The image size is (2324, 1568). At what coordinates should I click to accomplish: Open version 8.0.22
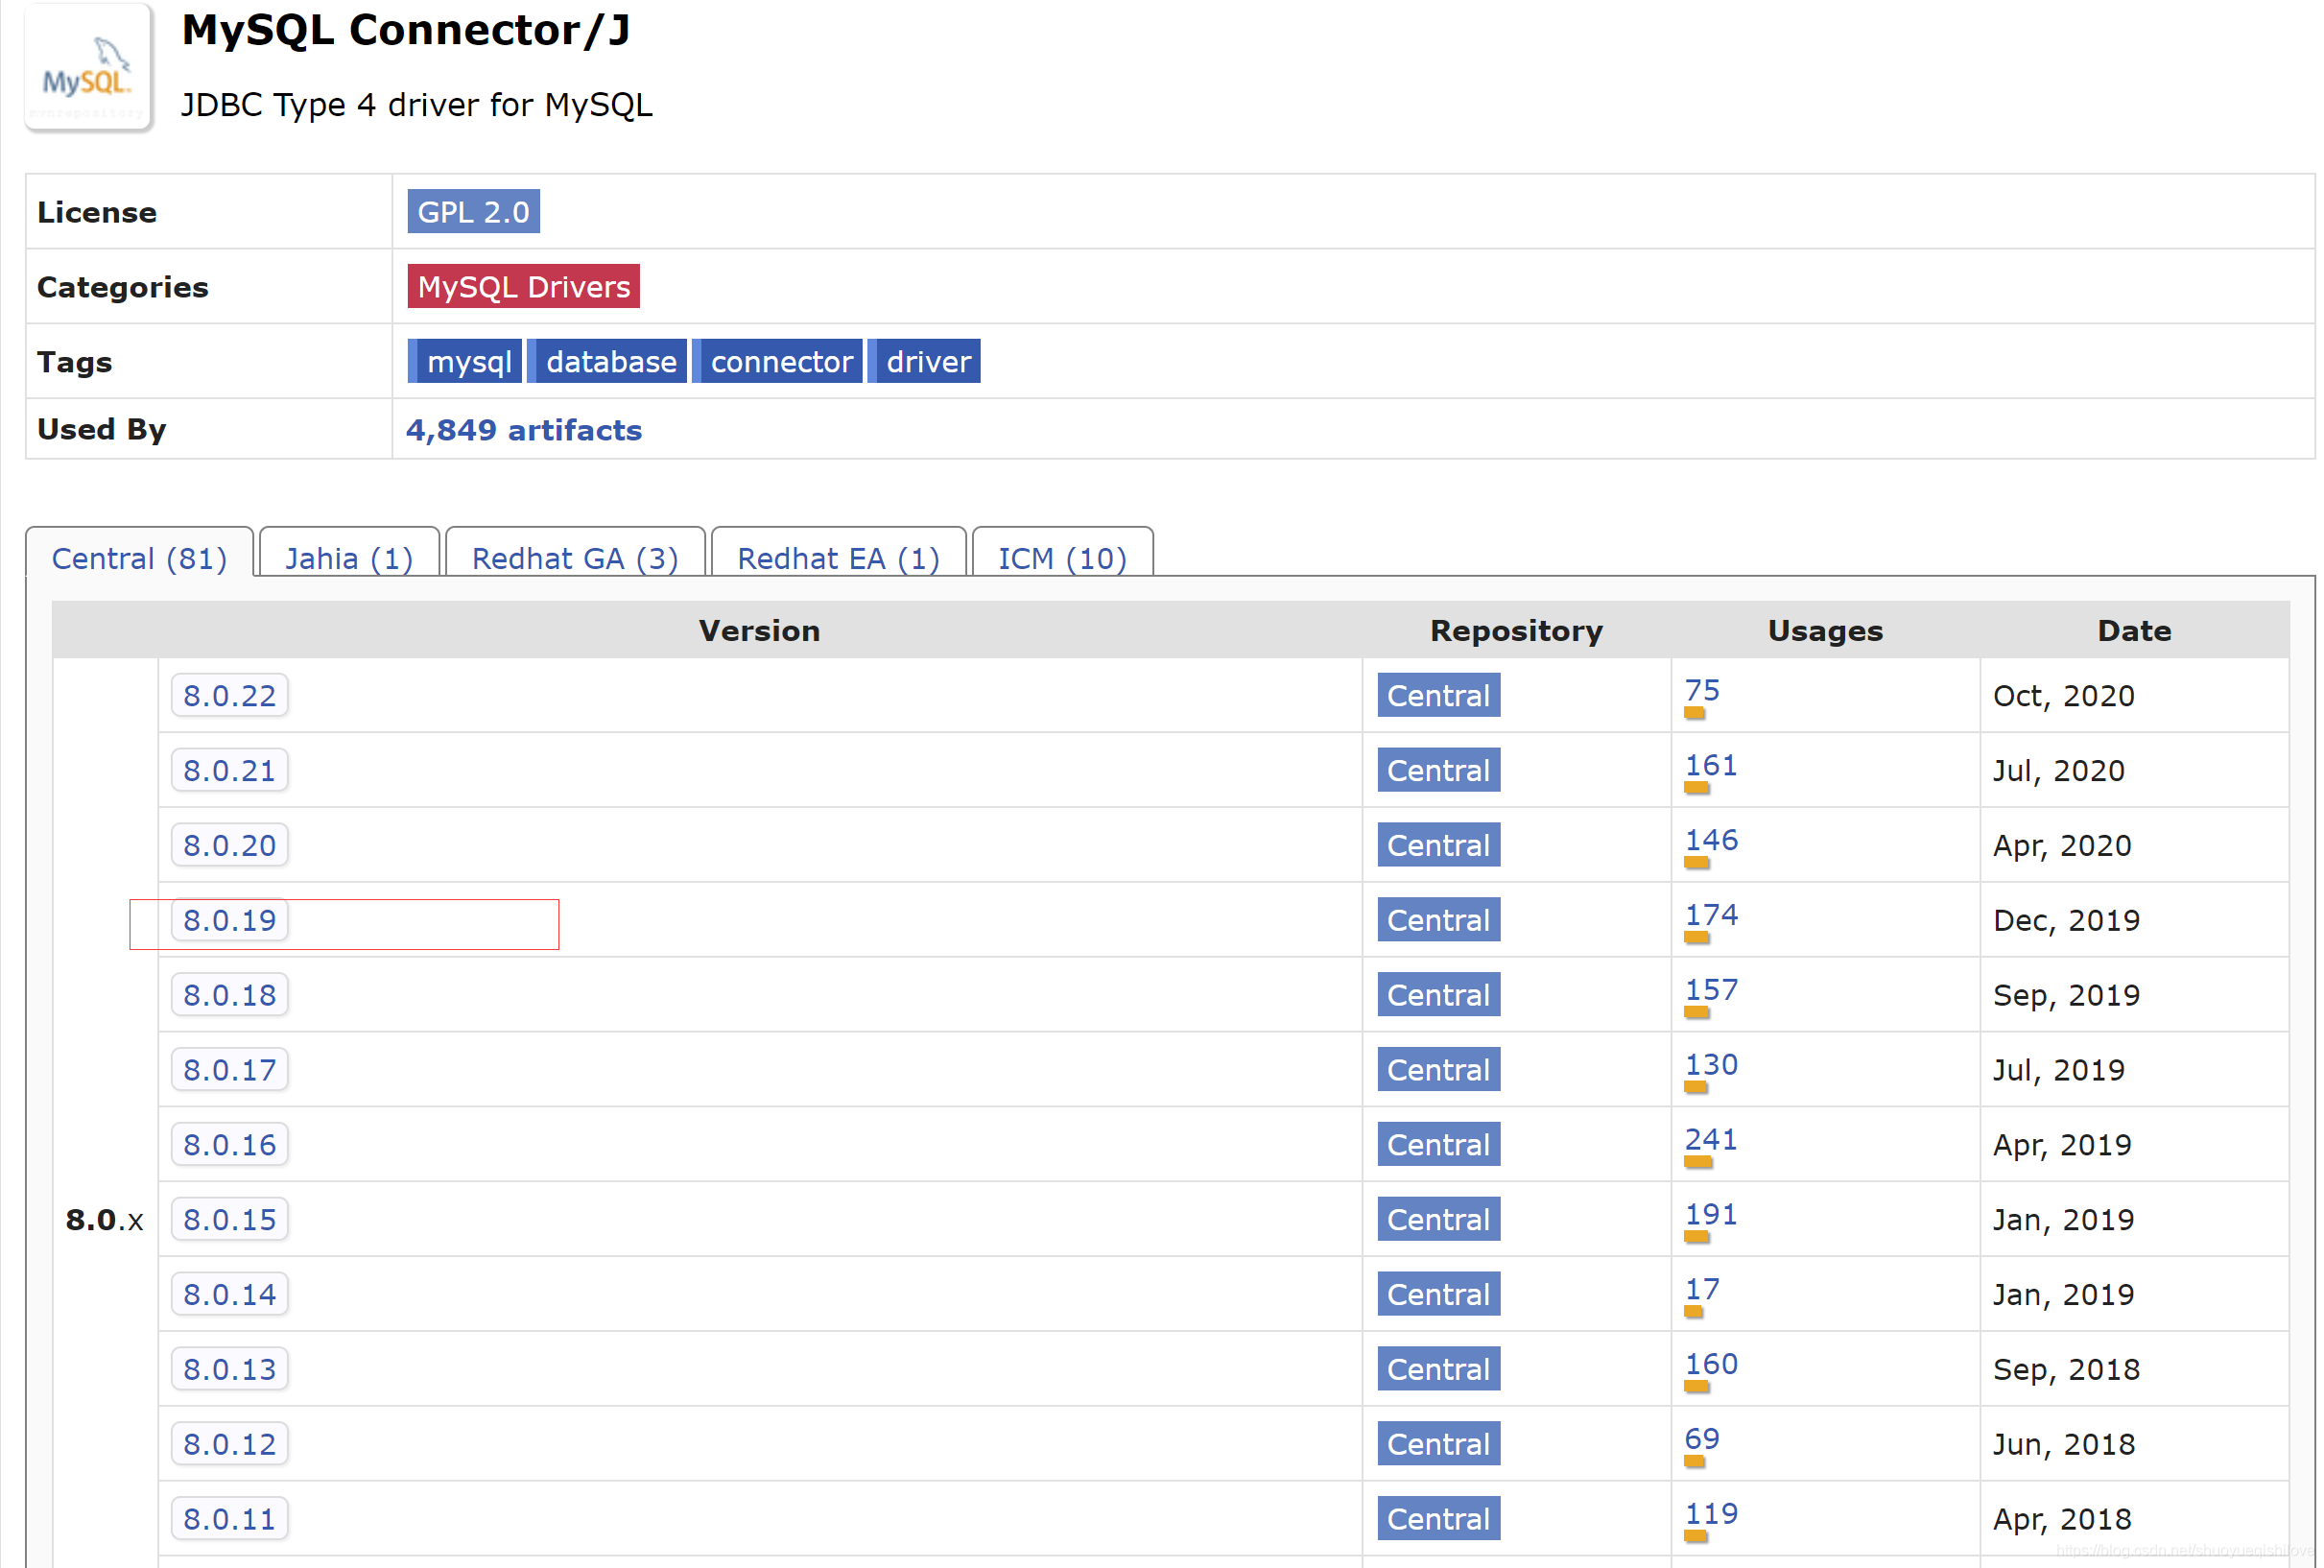click(229, 695)
